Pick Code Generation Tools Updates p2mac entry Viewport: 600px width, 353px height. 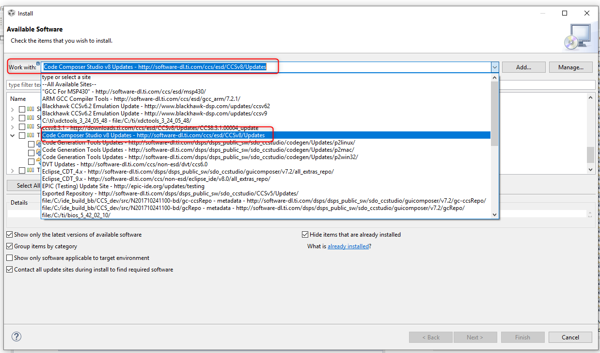[x=266, y=150]
